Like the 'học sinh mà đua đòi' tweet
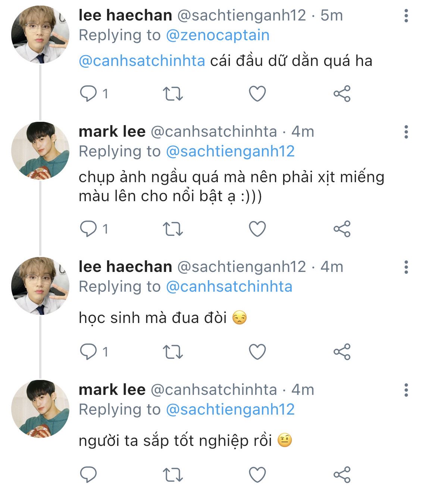 pyautogui.click(x=257, y=352)
